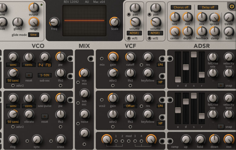The image size is (236, 150).
Task: Open the Chorus off selector
Action: [181, 7]
